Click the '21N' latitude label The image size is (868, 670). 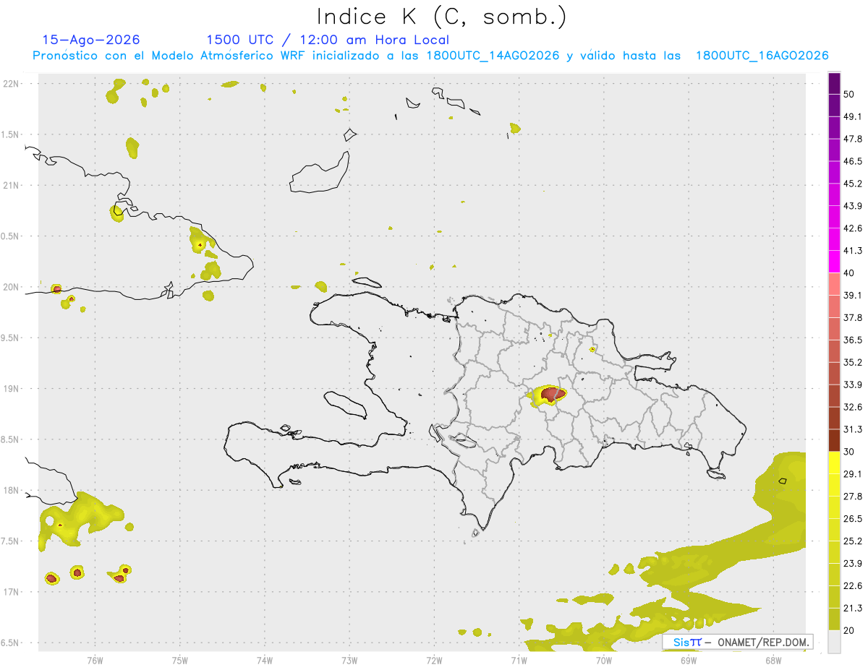pos(12,186)
